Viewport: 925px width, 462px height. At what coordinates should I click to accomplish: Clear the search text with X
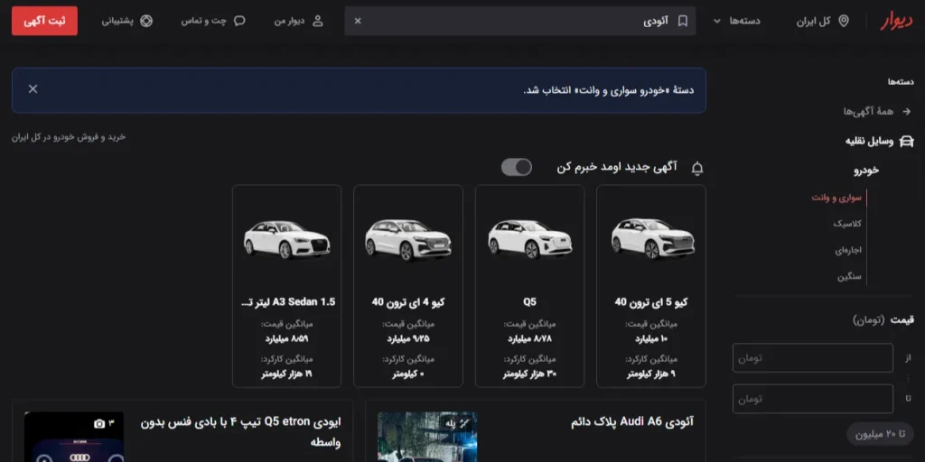(x=358, y=21)
